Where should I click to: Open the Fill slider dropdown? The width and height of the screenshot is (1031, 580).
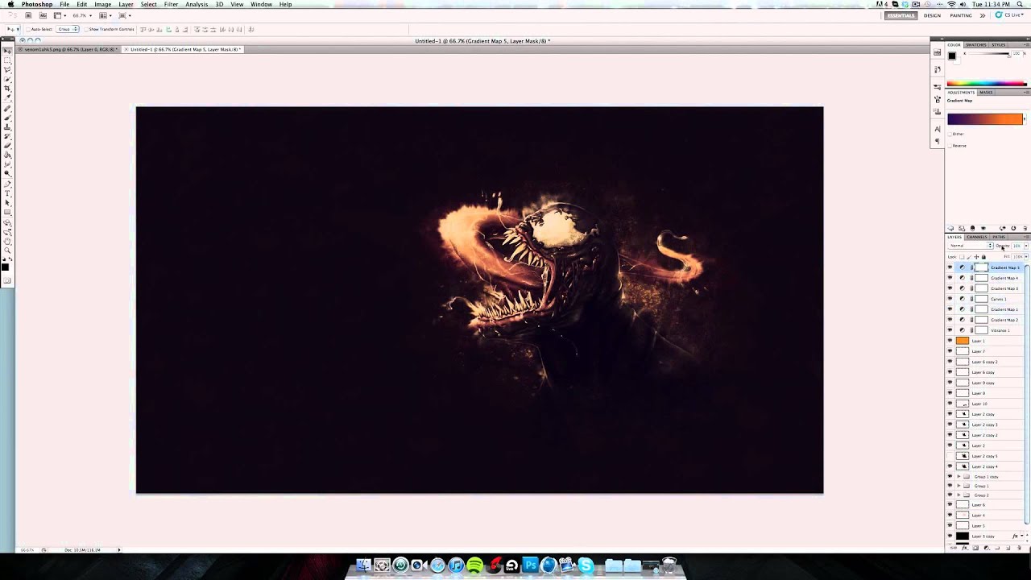pyautogui.click(x=1025, y=256)
